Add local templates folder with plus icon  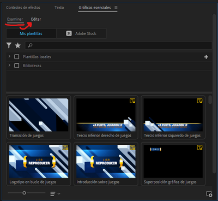pyautogui.click(x=206, y=57)
